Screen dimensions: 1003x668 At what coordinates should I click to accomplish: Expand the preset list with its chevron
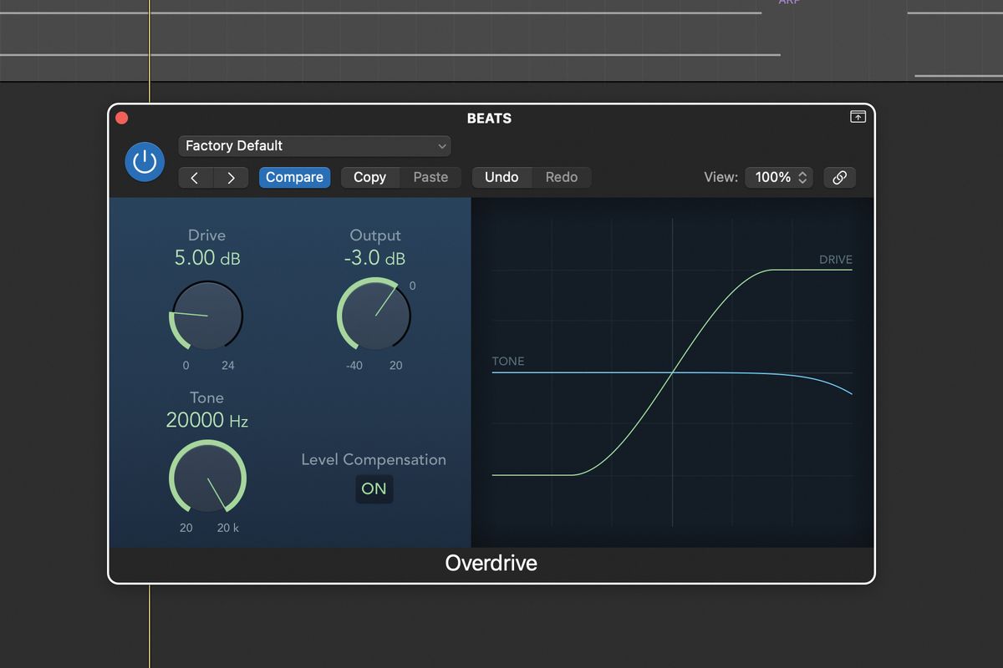point(442,145)
